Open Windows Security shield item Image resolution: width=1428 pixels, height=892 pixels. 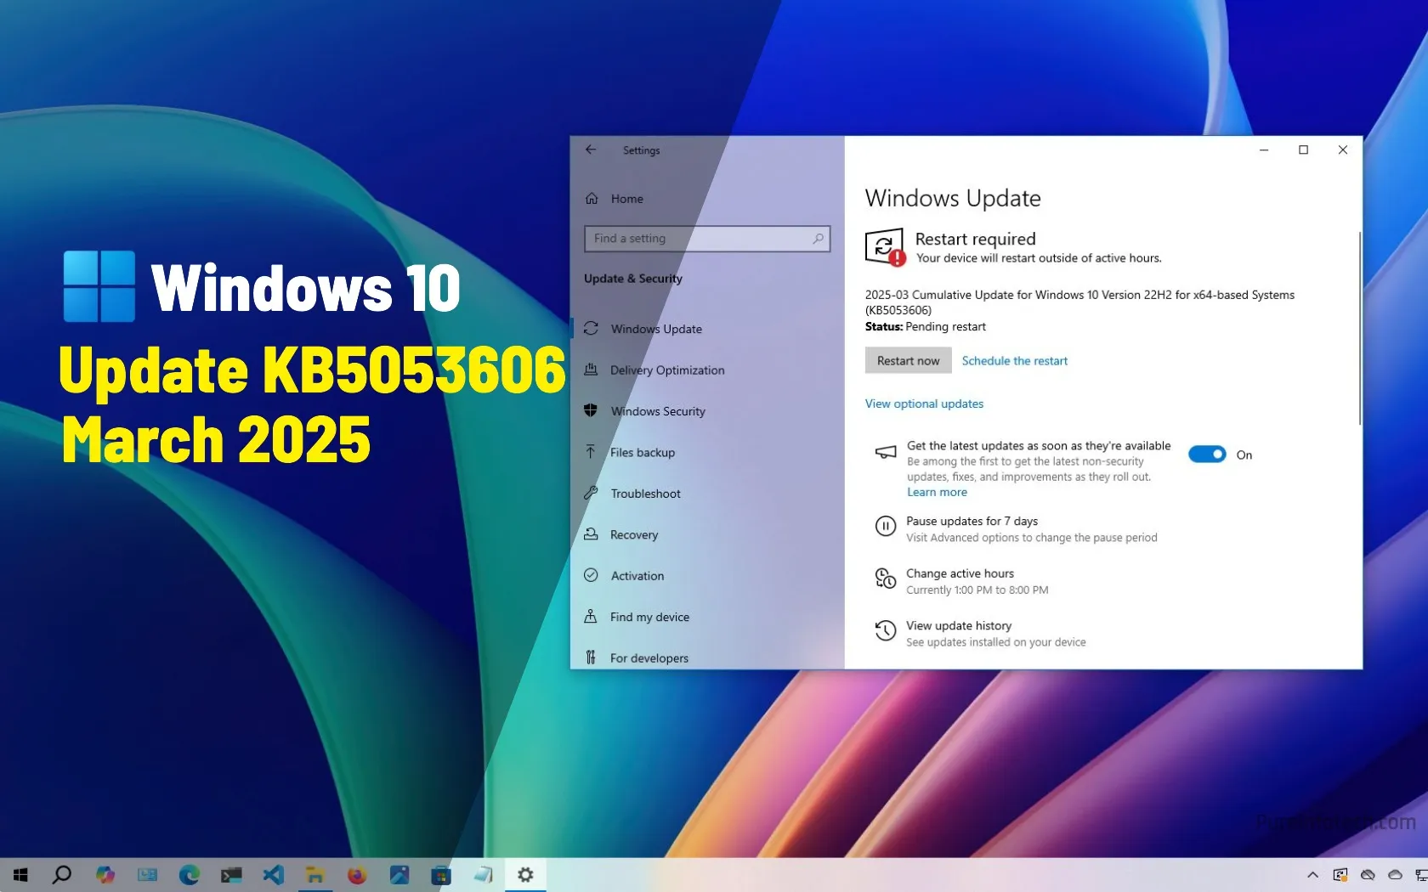tap(657, 411)
